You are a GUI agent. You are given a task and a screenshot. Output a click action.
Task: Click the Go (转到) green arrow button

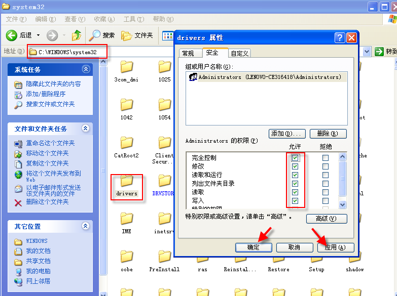[379, 52]
